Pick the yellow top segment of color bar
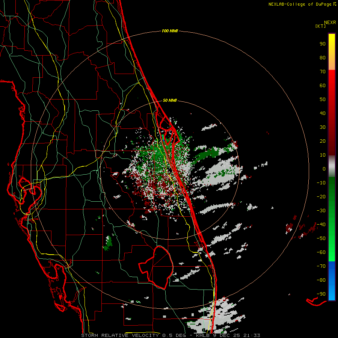 (332, 52)
